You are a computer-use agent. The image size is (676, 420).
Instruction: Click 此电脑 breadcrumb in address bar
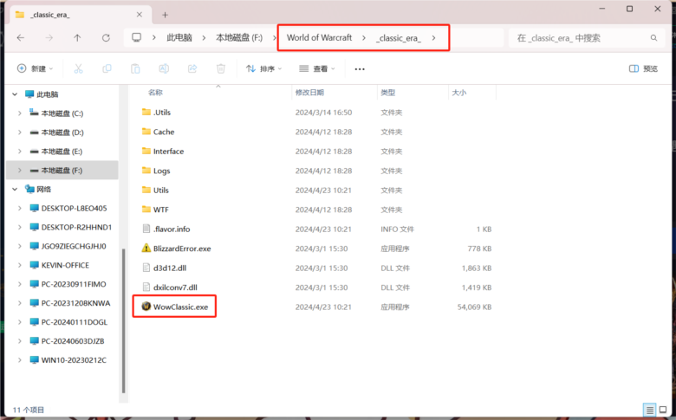click(x=179, y=38)
